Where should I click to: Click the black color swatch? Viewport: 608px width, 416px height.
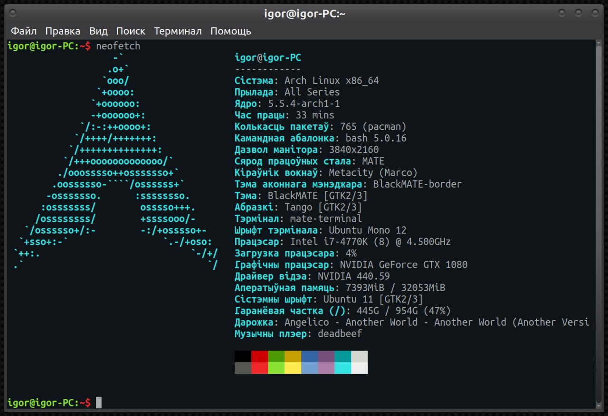pyautogui.click(x=243, y=357)
